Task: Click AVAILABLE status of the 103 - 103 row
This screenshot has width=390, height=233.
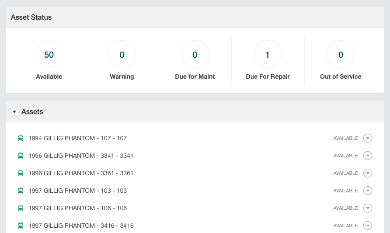Action: tap(346, 191)
